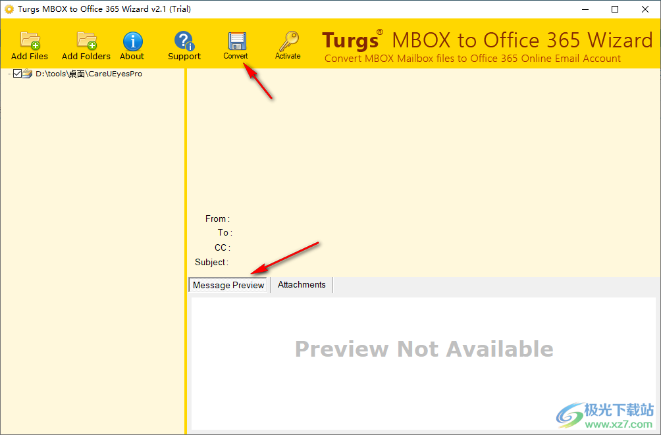Open the Add Folders tool
The width and height of the screenshot is (661, 435).
coord(86,45)
